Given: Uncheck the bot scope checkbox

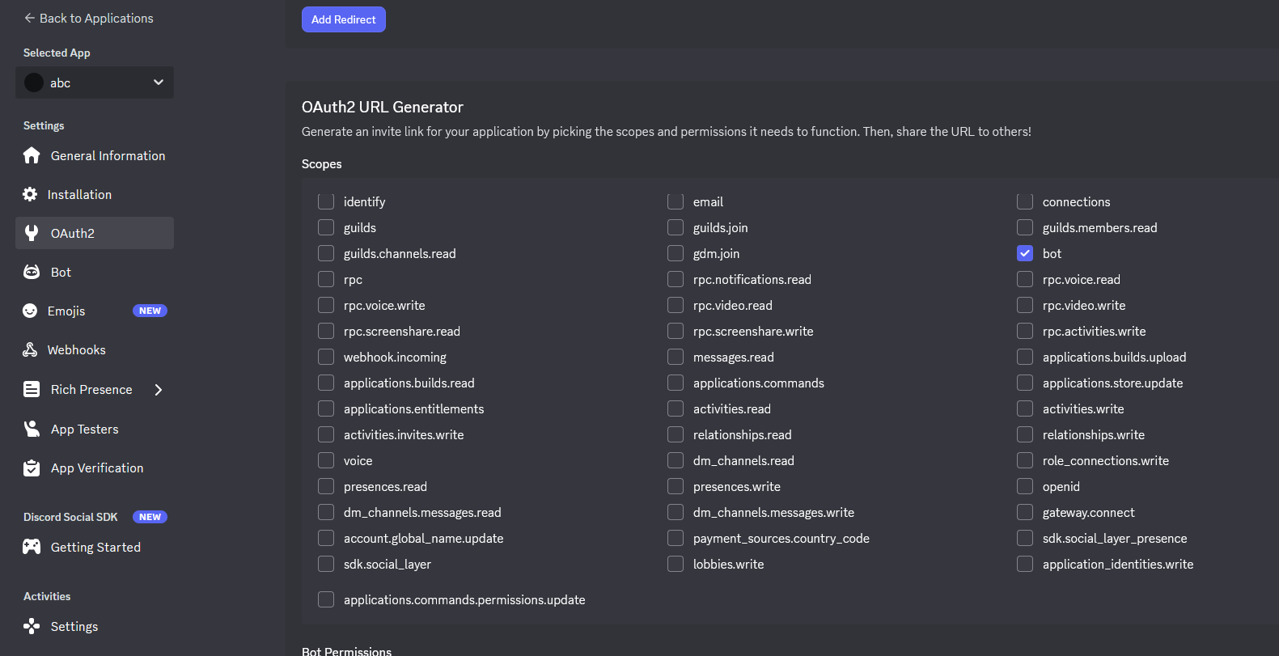Looking at the screenshot, I should coord(1025,253).
